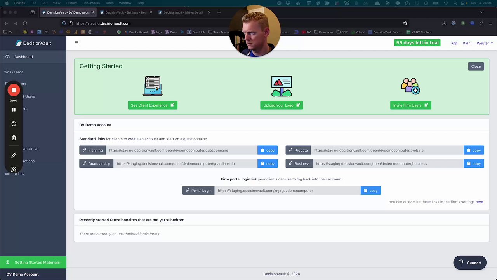
Task: Click the client experience laptop illustration
Action: click(153, 86)
